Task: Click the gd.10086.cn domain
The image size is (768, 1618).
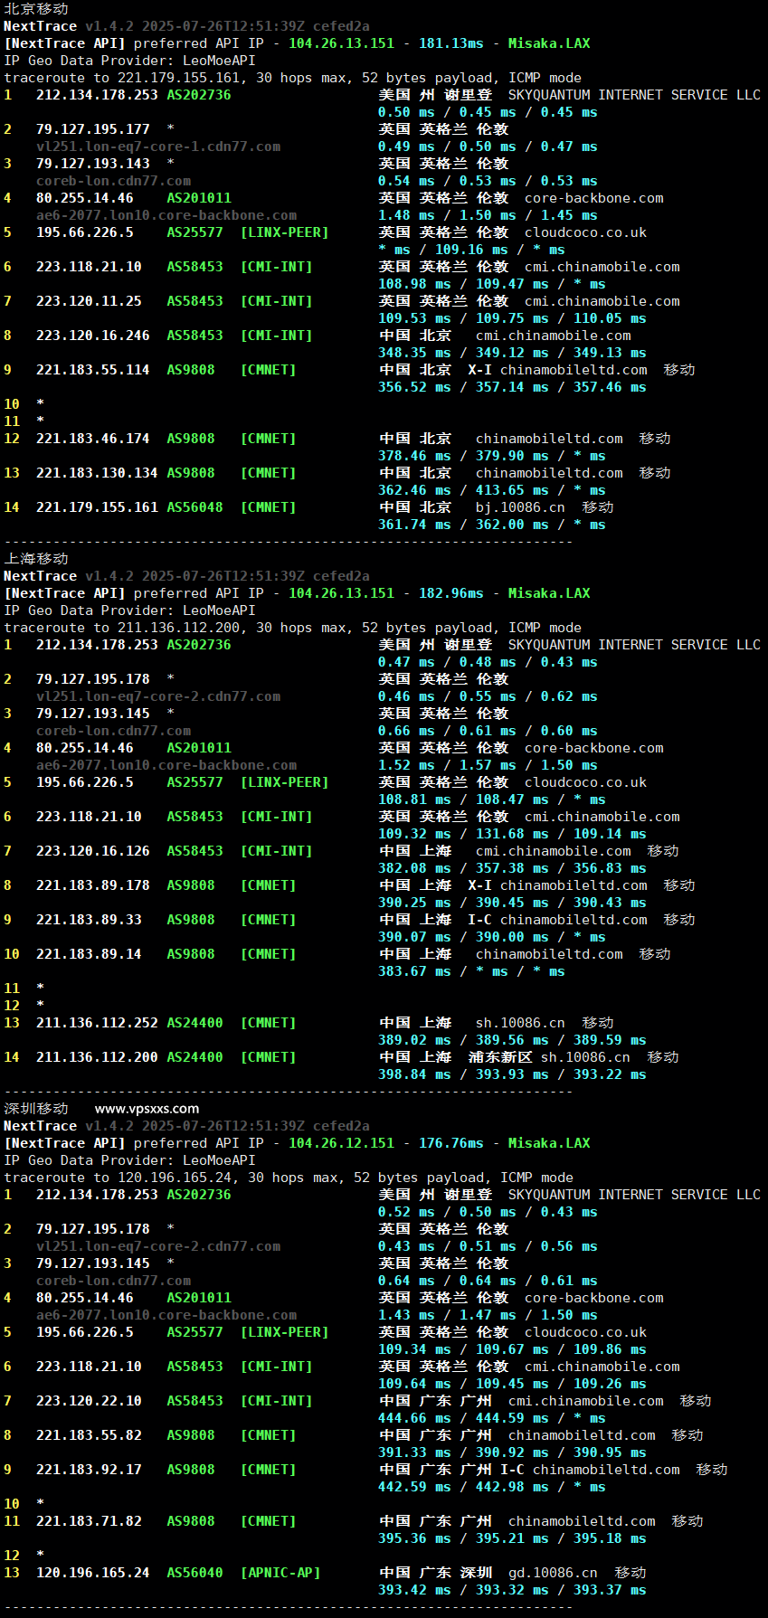Action: click(x=553, y=1573)
